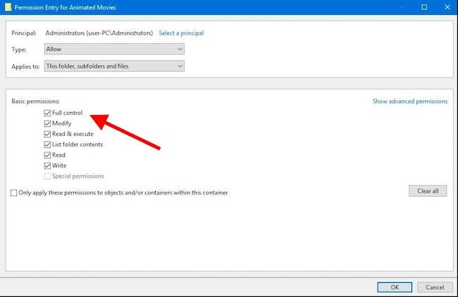Confirm with the OK button
This screenshot has width=458, height=297.
pos(395,287)
